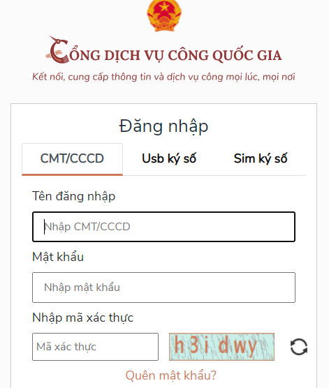
Task: Click the Kết nối, cung cấp thông tin slogan
Action: pos(163,77)
